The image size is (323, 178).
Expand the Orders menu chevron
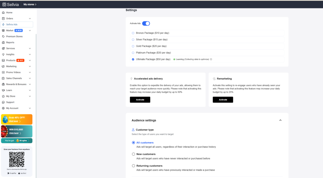pyautogui.click(x=30, y=19)
